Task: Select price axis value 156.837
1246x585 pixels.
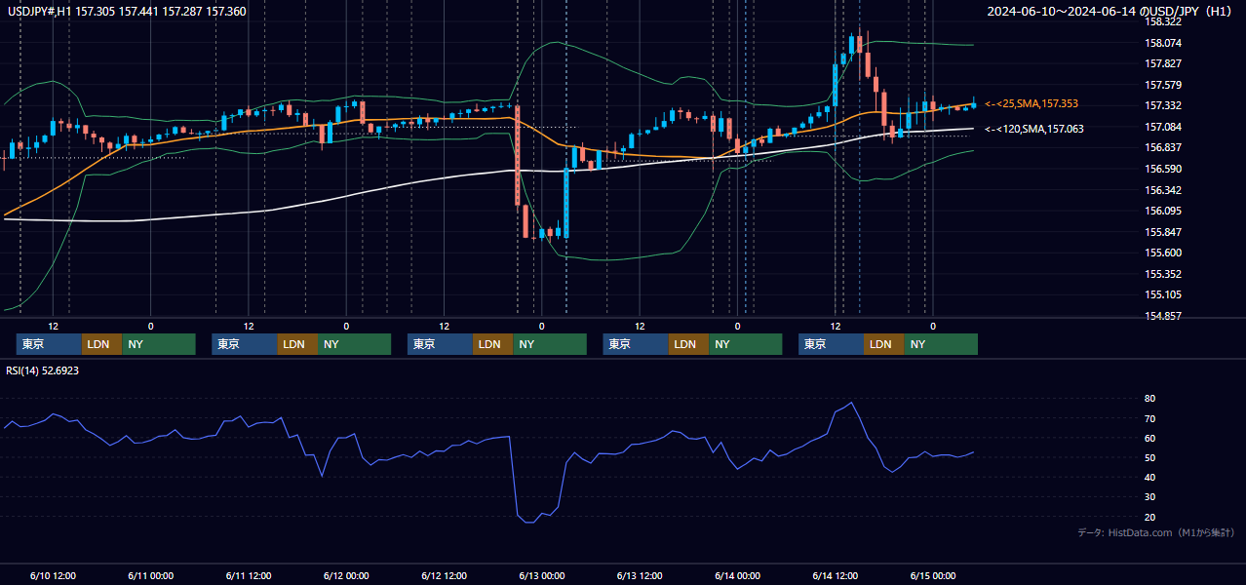Action: [1164, 147]
